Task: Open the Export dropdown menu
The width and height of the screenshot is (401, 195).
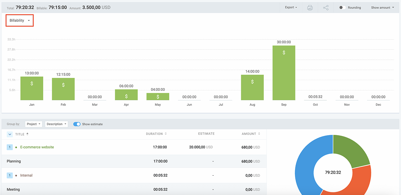Action: pyautogui.click(x=291, y=8)
